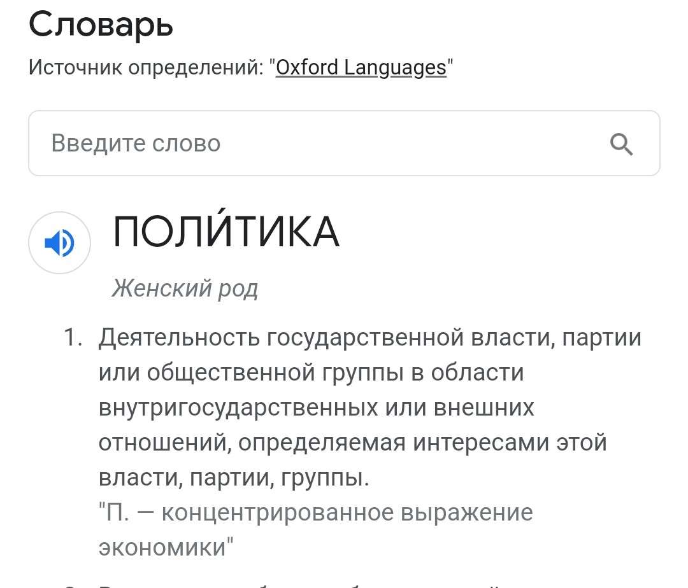Click the partially visible second definition
688x588 pixels.
coord(319,584)
